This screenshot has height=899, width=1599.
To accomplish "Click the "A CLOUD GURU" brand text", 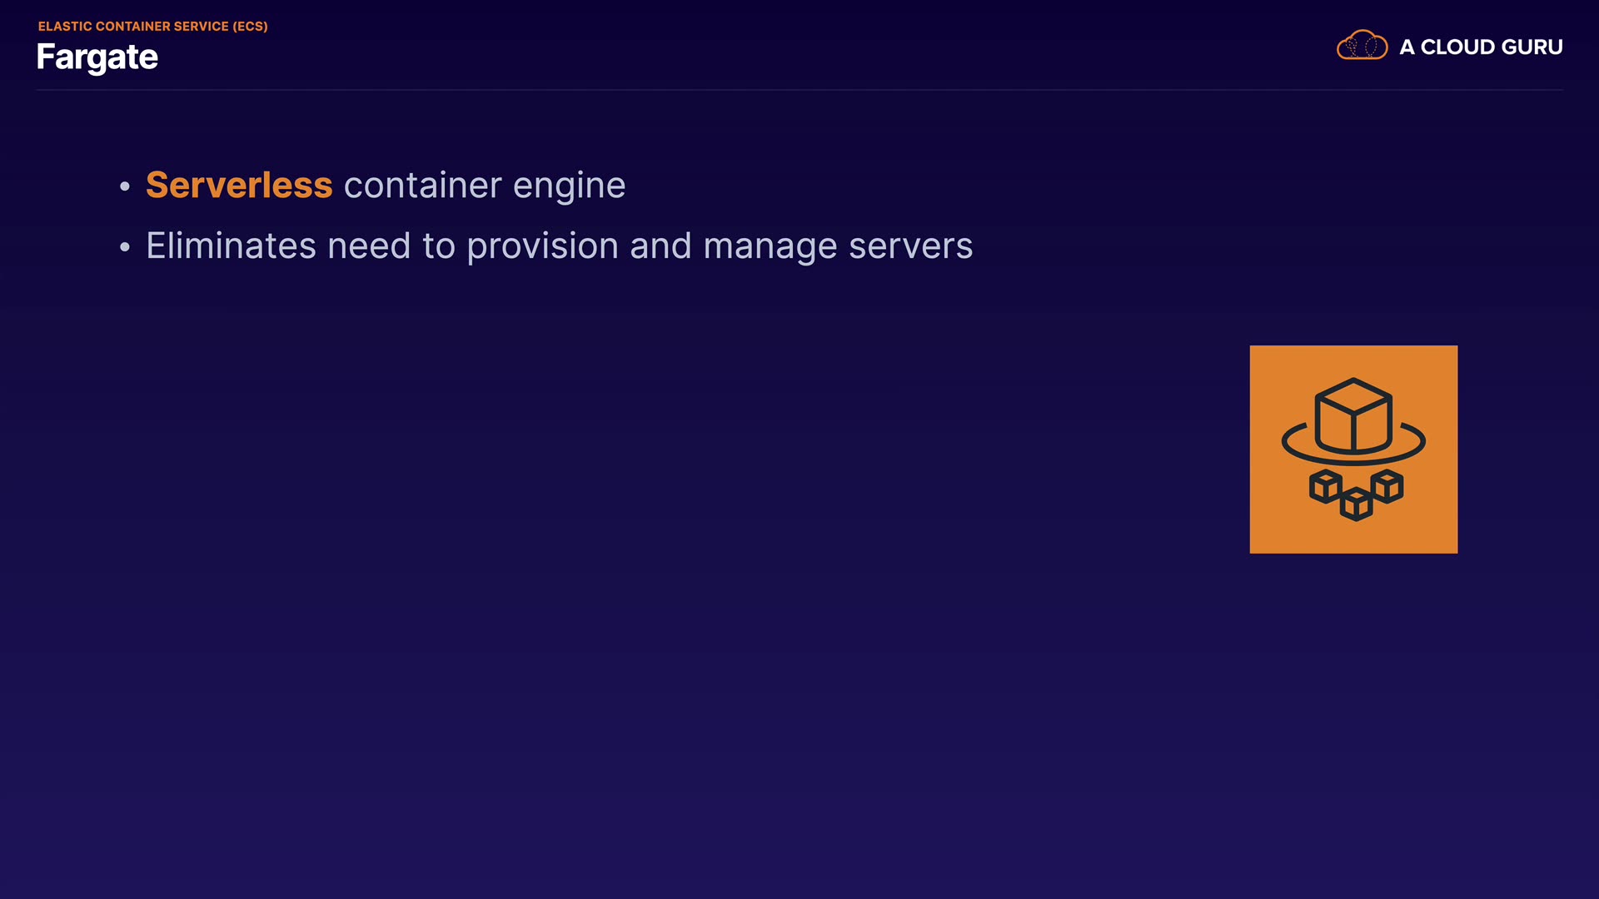I will pos(1481,47).
